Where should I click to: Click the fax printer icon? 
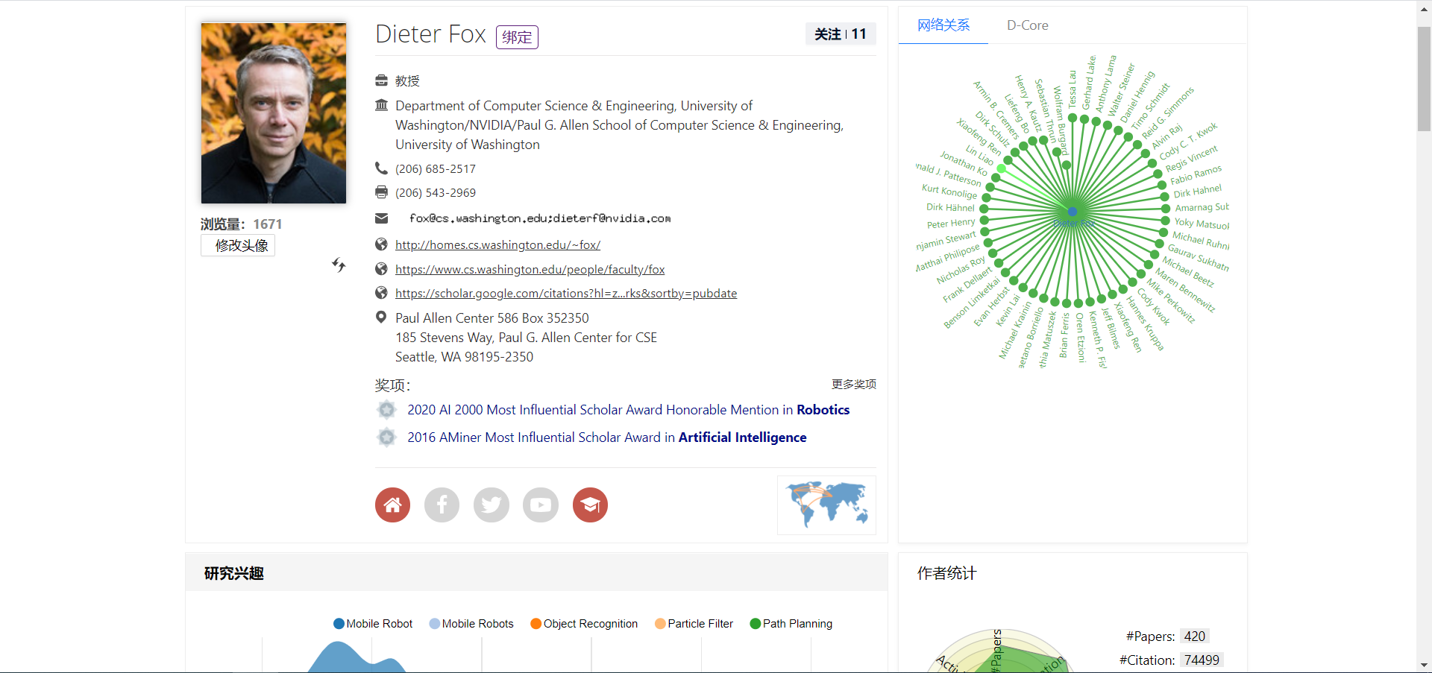pos(381,192)
